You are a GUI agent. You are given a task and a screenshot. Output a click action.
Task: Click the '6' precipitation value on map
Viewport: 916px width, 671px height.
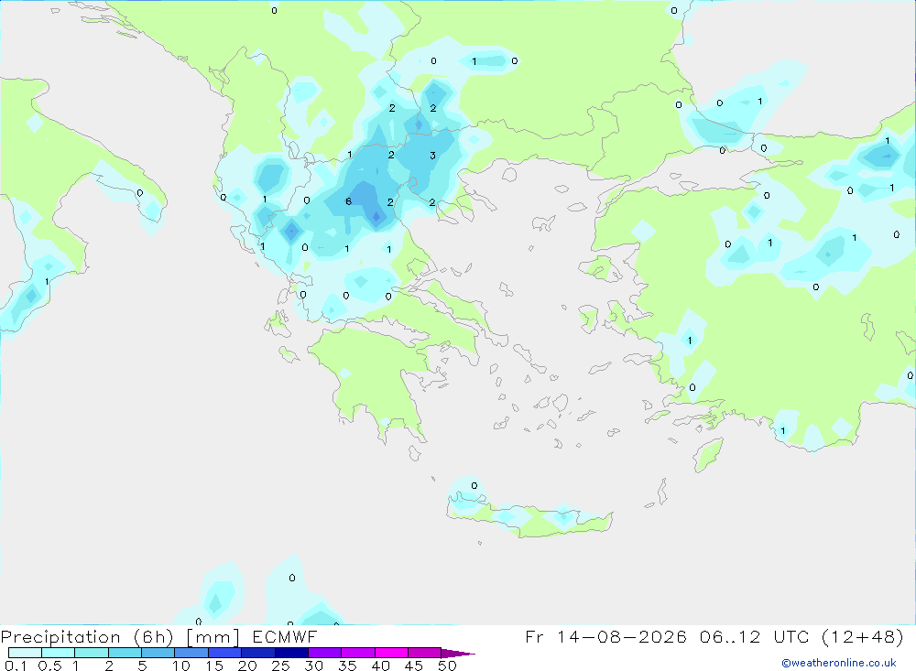349,201
